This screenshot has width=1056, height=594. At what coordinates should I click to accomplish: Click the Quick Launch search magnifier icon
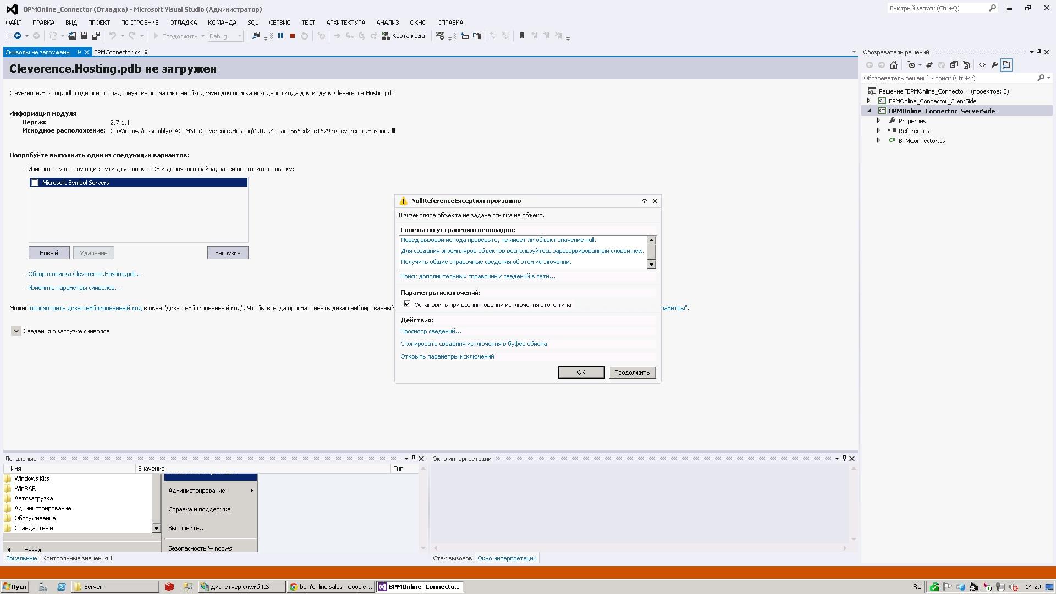pyautogui.click(x=993, y=8)
